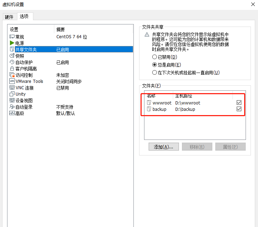258x227 pixels.
Task: Click the D:\backup host path
Action: [185, 109]
